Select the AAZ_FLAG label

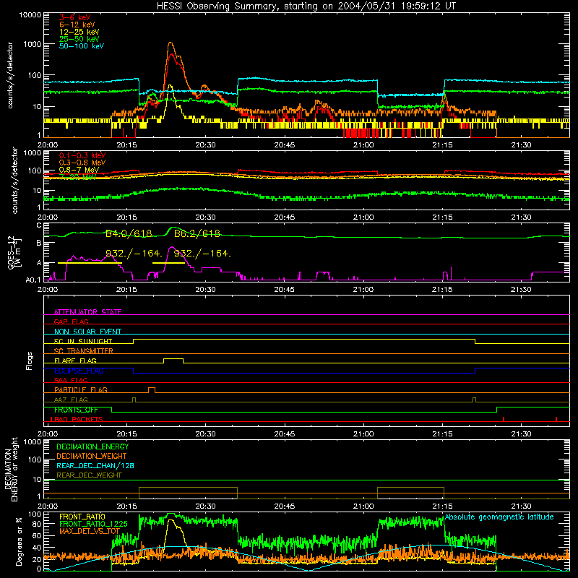[71, 400]
